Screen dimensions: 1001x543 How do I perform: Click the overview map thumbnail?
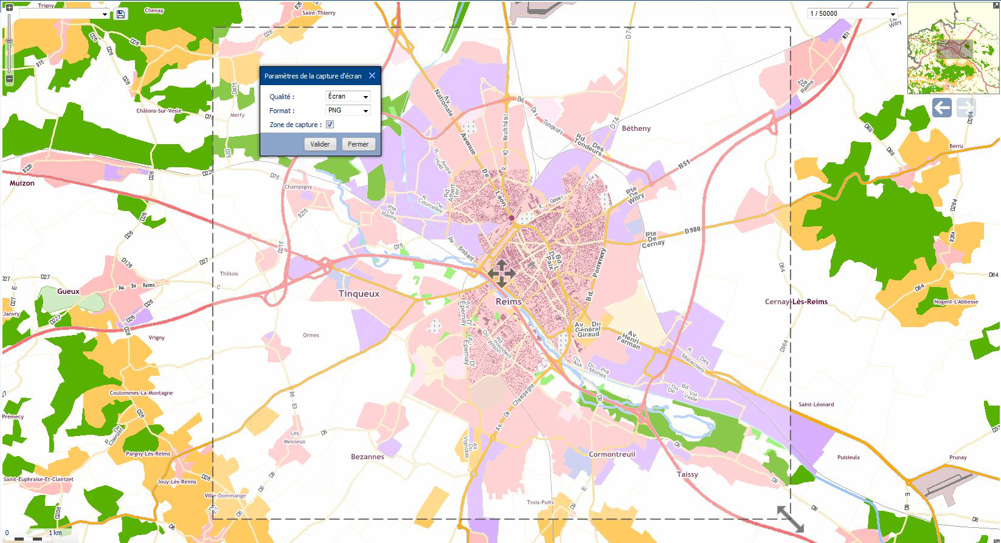click(x=953, y=48)
